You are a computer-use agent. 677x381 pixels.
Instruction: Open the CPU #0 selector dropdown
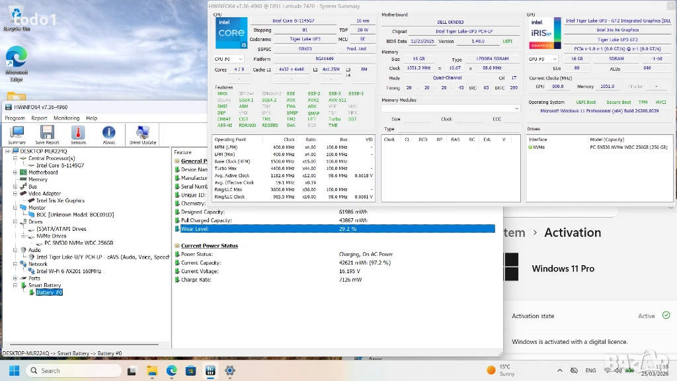pyautogui.click(x=229, y=59)
